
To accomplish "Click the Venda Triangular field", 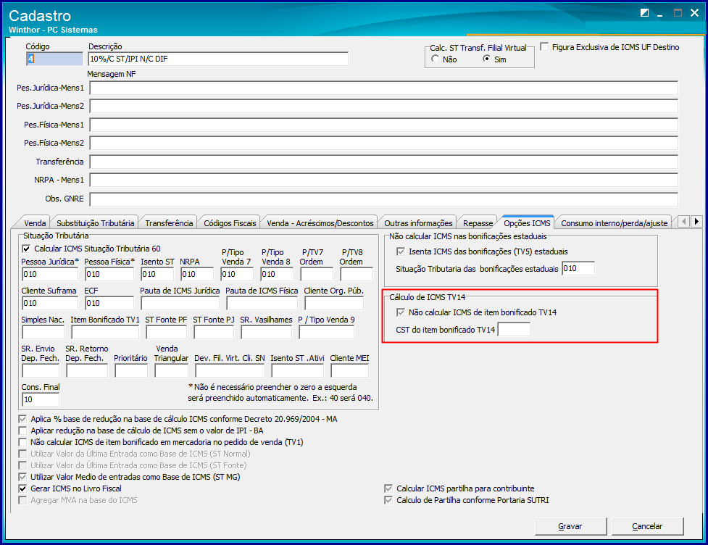I will [172, 371].
